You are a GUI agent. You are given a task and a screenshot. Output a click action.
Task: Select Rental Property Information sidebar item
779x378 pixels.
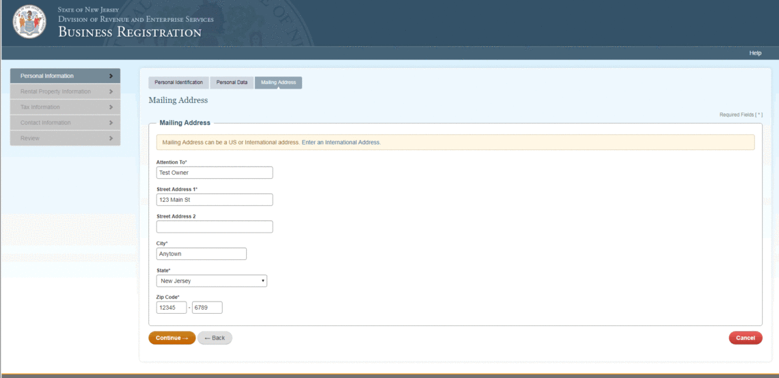click(x=65, y=92)
